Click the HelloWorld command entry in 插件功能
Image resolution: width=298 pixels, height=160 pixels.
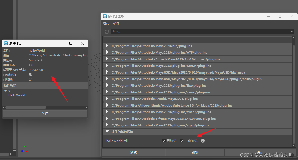pos(17,95)
